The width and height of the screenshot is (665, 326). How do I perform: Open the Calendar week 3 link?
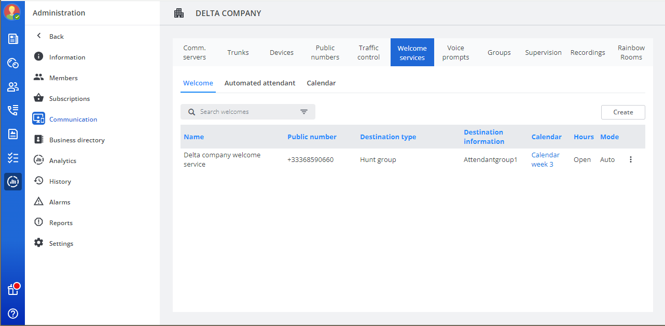(545, 160)
